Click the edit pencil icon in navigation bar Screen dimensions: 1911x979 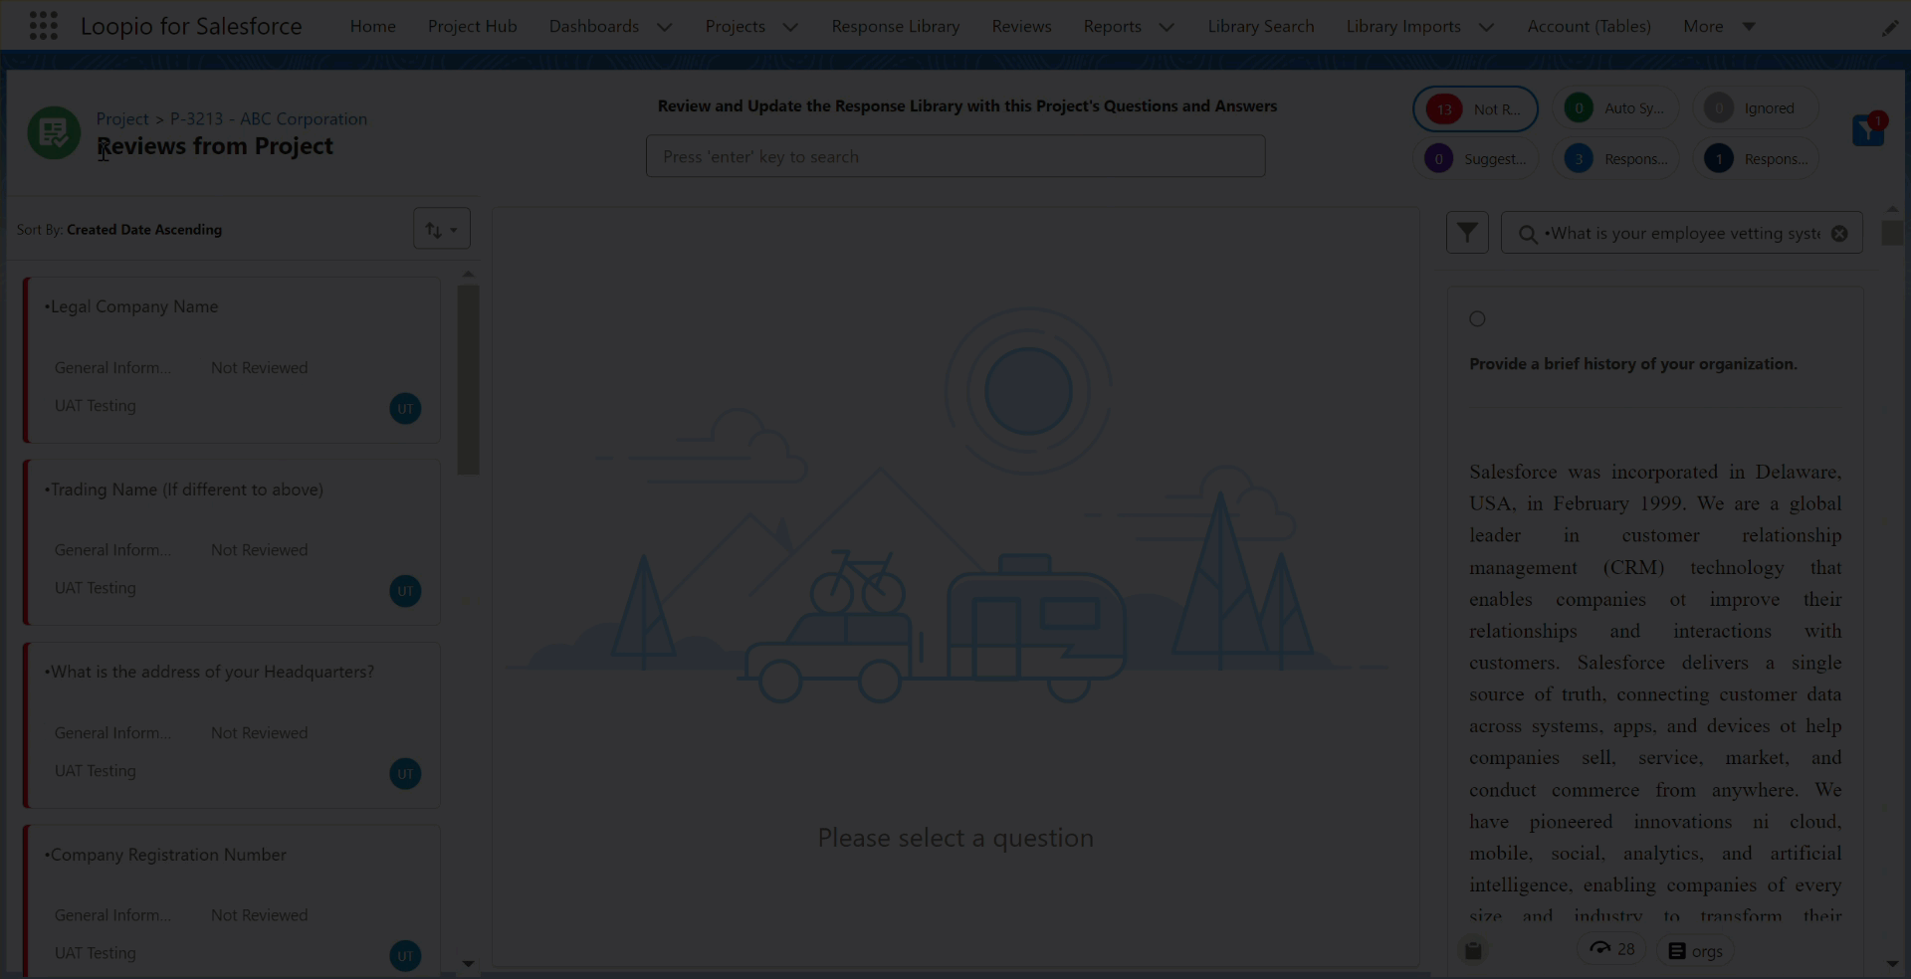click(x=1889, y=28)
